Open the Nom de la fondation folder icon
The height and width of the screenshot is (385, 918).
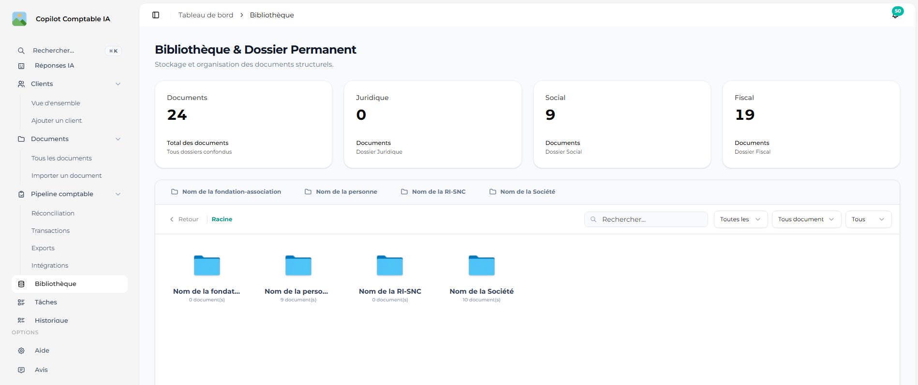click(x=207, y=266)
